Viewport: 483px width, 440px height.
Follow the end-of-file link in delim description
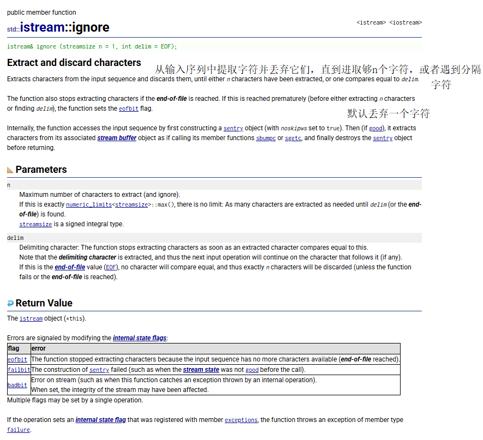(70, 267)
